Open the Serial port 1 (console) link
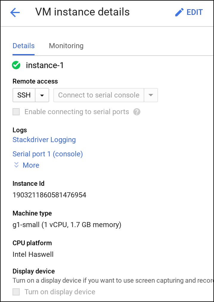The image size is (214, 302). (48, 154)
